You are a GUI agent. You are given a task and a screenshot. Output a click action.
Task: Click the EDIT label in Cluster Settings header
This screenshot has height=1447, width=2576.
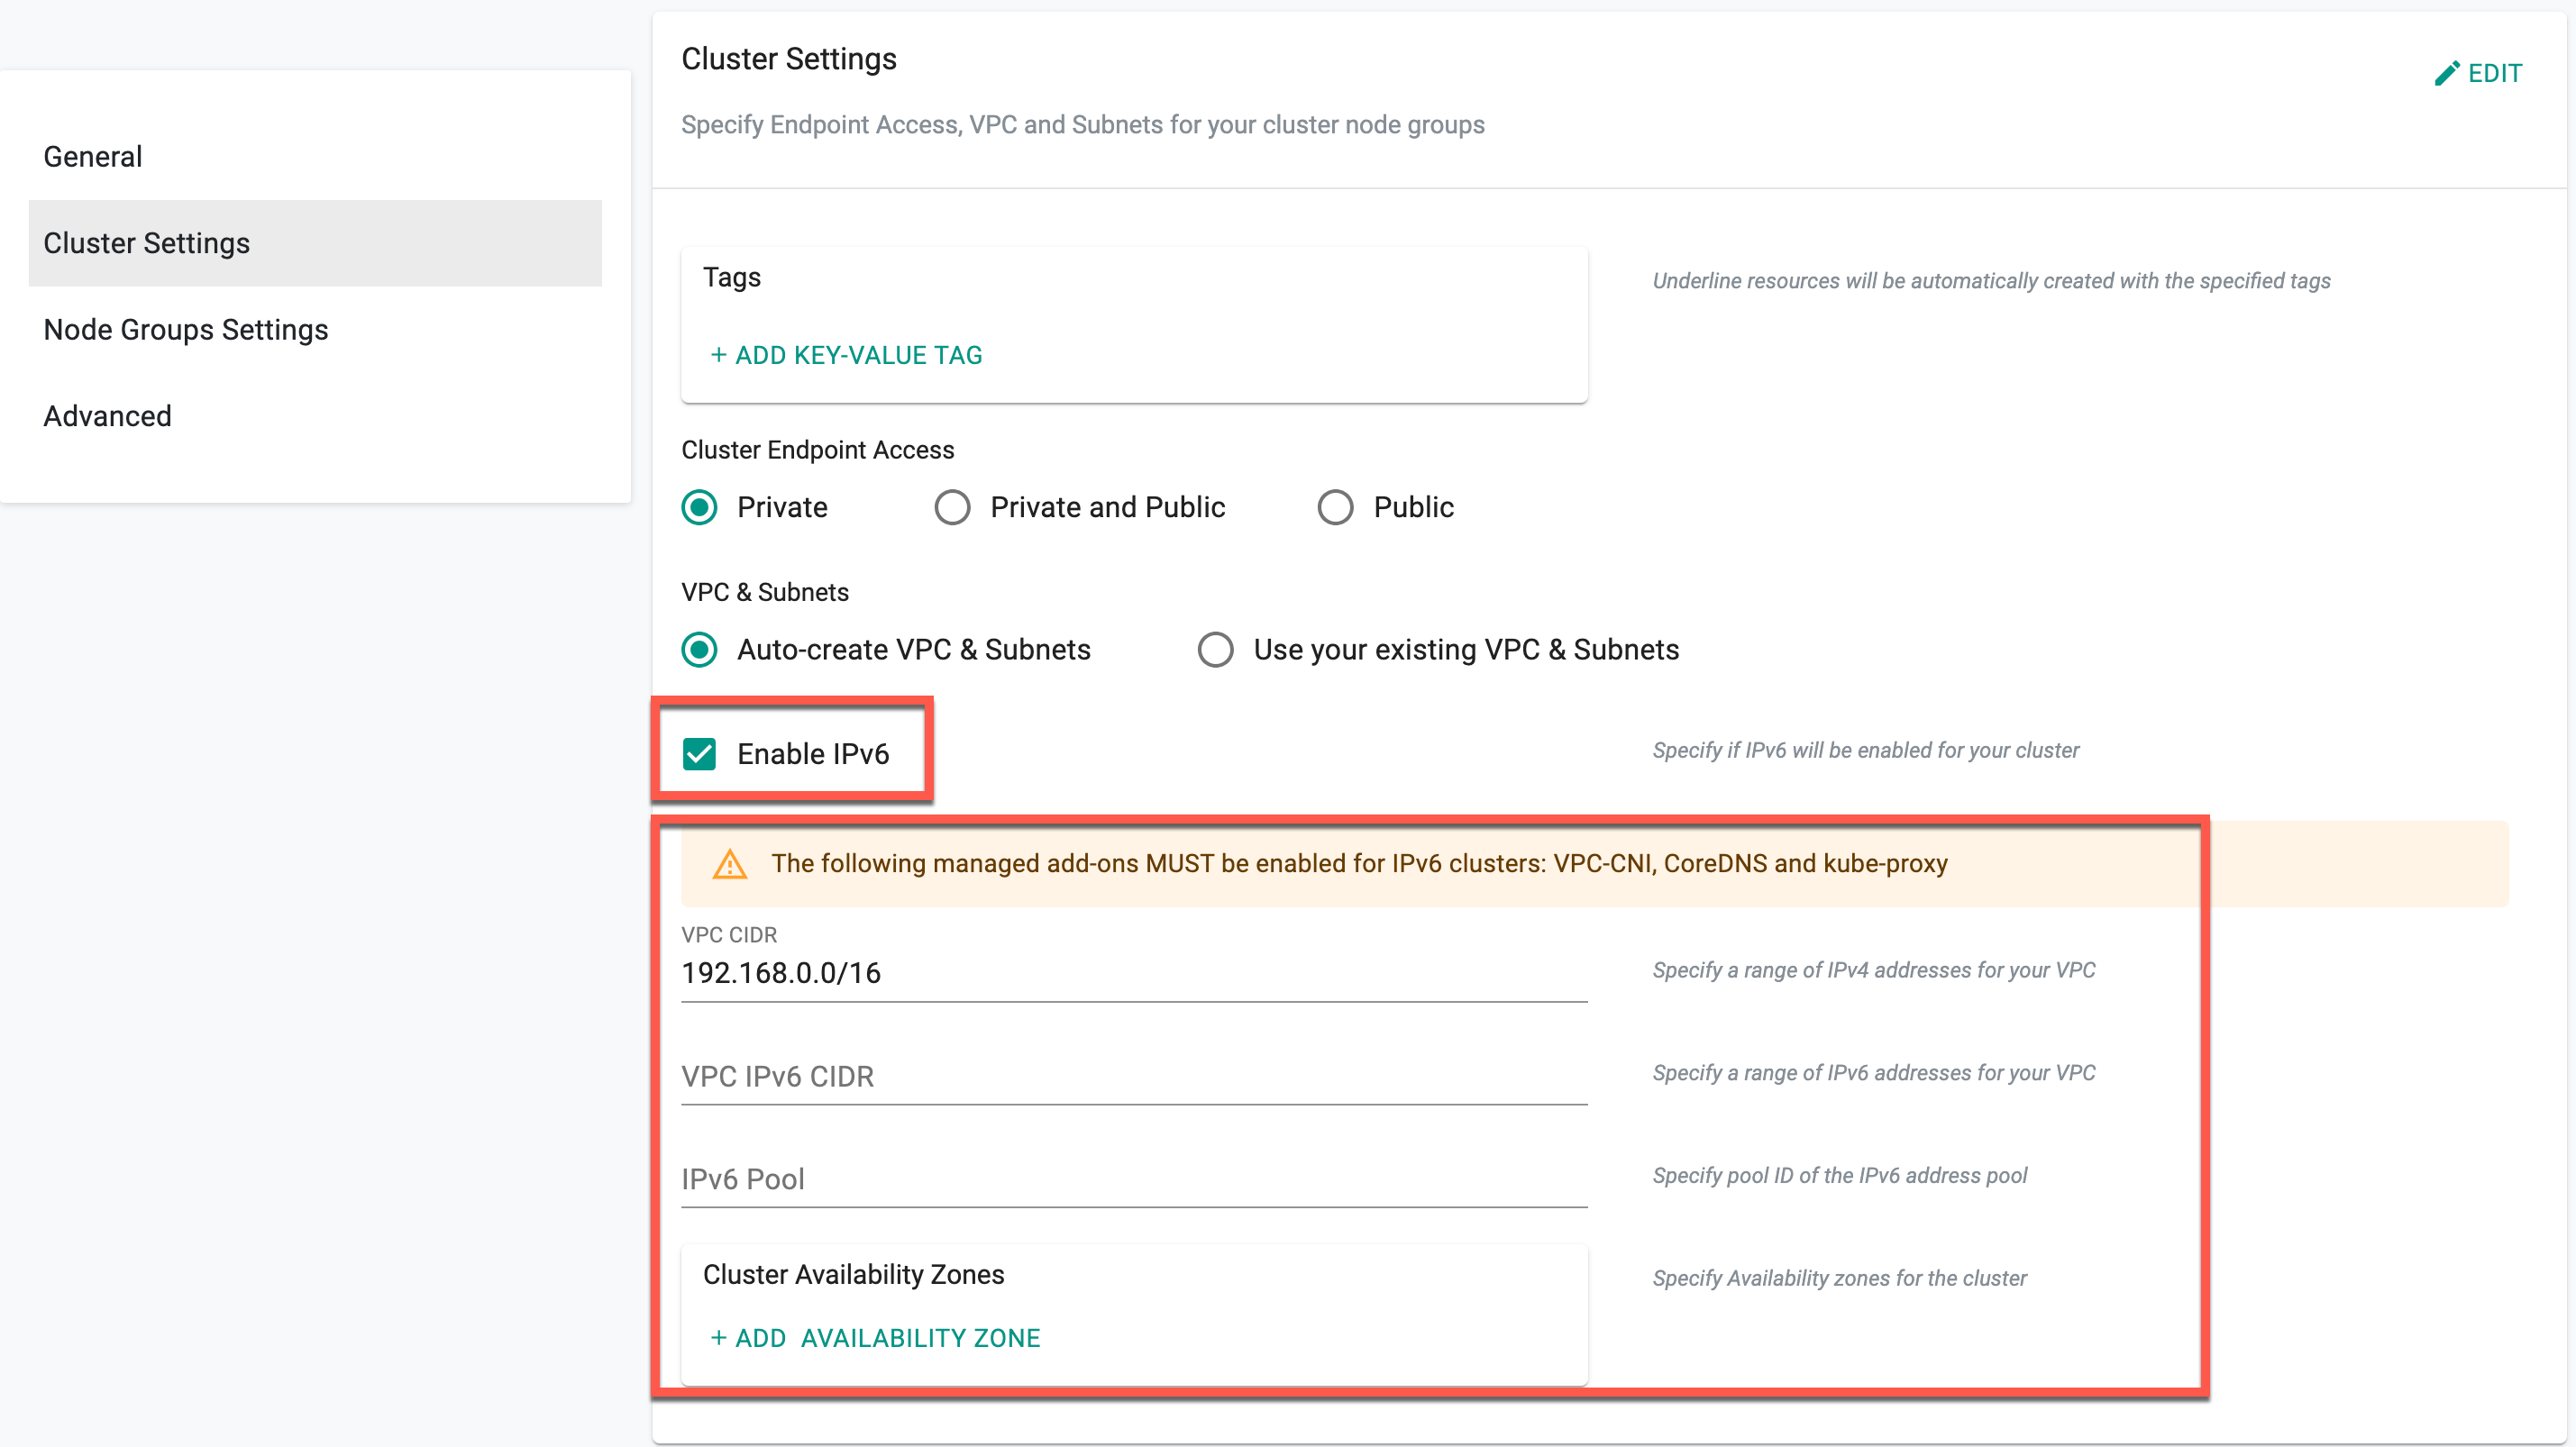tap(2495, 73)
